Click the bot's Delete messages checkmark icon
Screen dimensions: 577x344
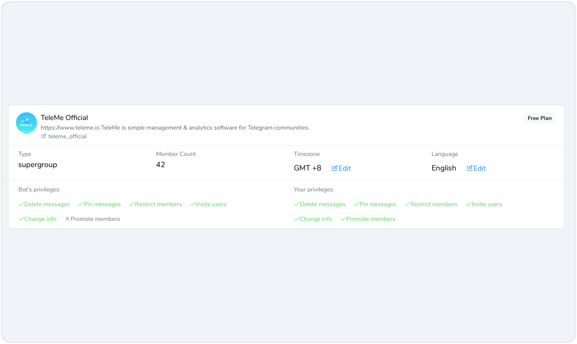coord(21,204)
